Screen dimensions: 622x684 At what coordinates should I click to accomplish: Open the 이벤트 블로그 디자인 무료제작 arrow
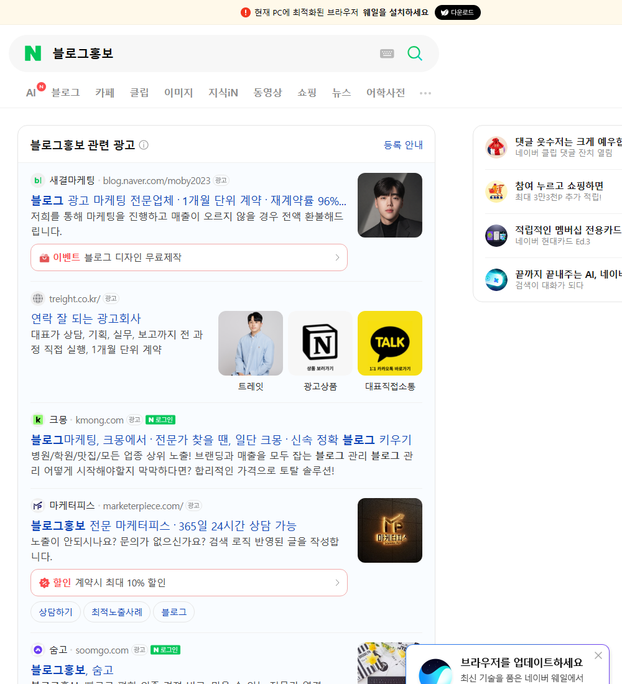point(337,257)
